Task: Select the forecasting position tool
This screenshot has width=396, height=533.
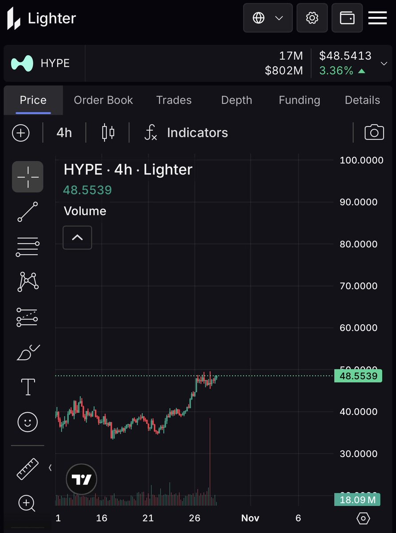Action: (27, 317)
